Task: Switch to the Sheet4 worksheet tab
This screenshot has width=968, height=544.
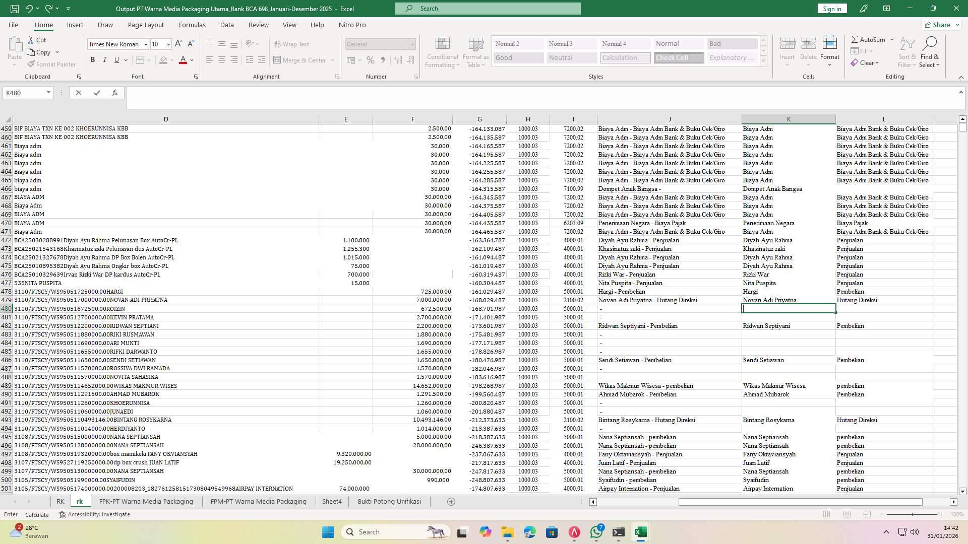Action: point(332,502)
